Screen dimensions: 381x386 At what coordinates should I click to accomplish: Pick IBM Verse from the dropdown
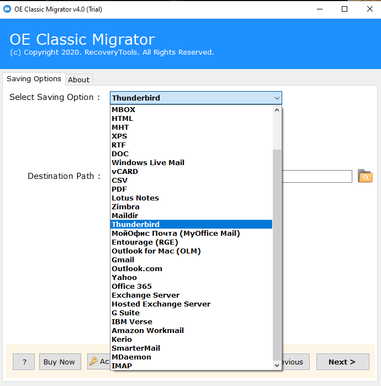192,322
